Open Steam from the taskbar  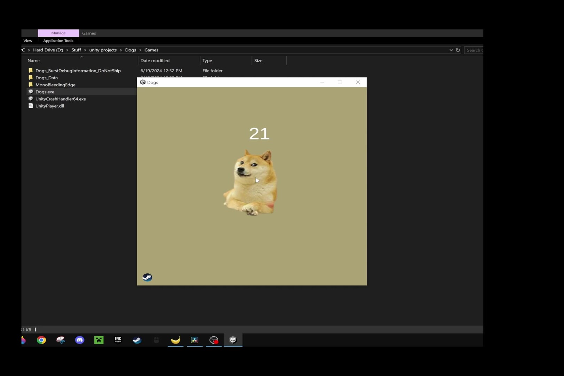[137, 340]
